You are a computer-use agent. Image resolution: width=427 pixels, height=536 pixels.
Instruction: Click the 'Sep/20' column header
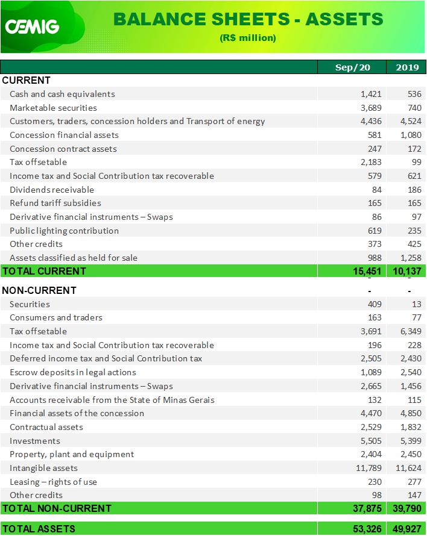coord(352,67)
